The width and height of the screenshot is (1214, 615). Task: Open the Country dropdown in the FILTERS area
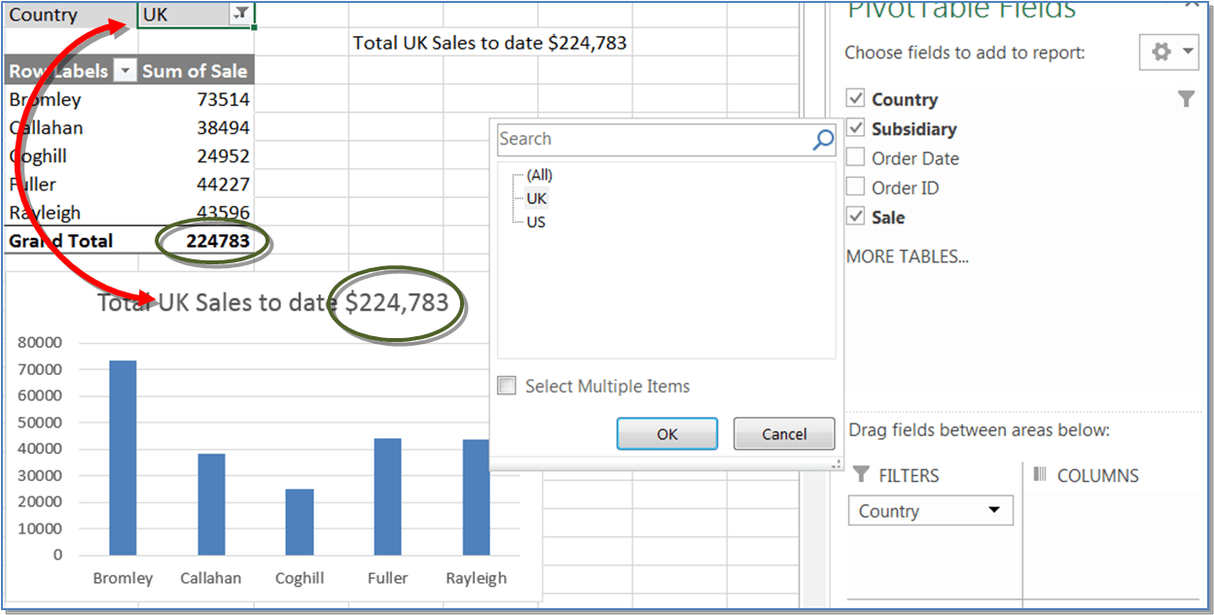click(996, 510)
